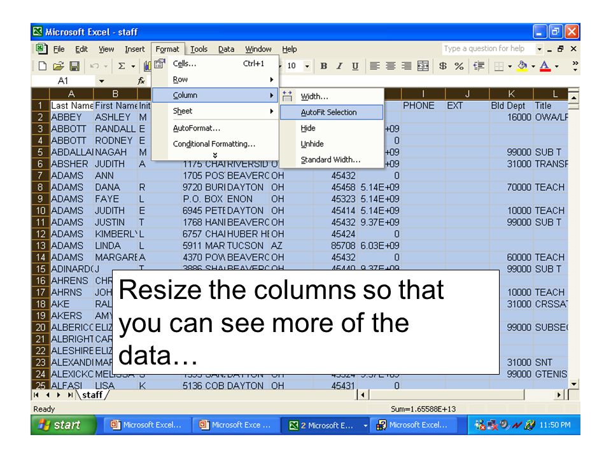Image resolution: width=611 pixels, height=458 pixels.
Task: Click Merge and Center icon
Action: pyautogui.click(x=423, y=66)
